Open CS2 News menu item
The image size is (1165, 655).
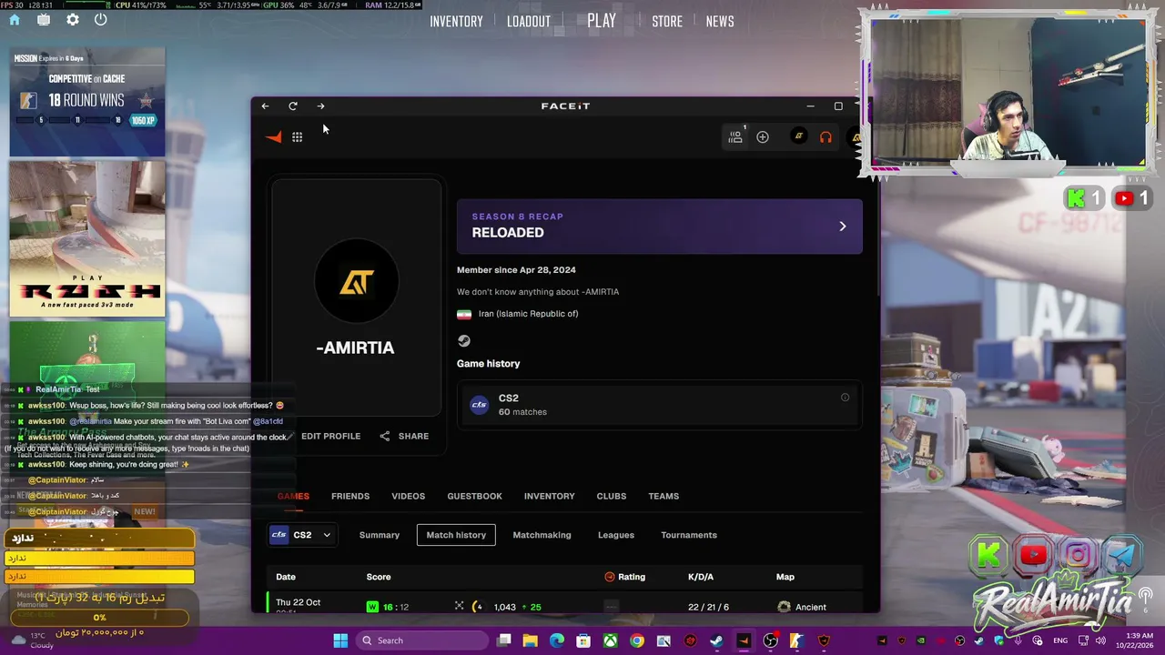coord(720,21)
